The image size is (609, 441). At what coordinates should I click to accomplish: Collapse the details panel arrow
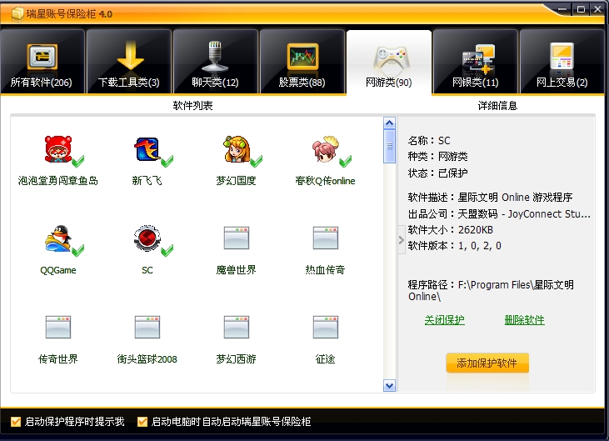pos(402,240)
